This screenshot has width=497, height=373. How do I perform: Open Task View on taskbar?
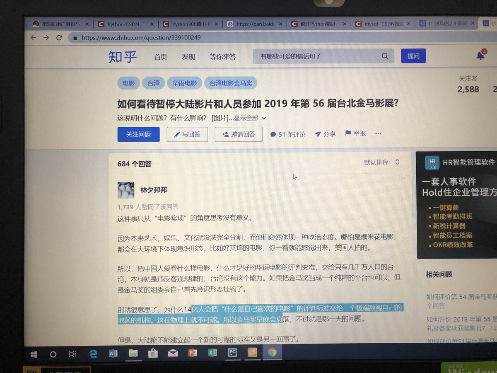72,354
